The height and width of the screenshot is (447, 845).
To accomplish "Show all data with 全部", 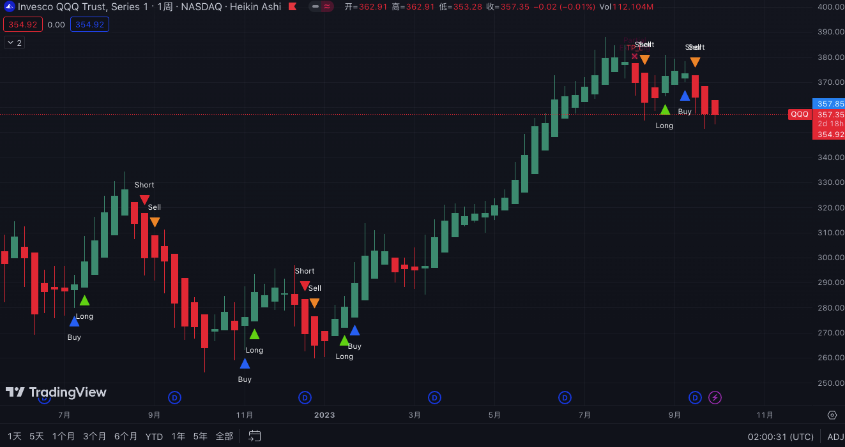I will [224, 437].
